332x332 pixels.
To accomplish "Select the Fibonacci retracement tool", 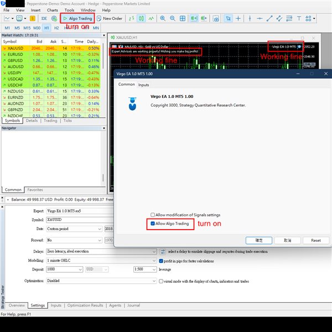I will coord(289,19).
